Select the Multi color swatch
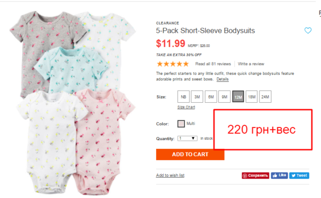The height and width of the screenshot is (198, 321). tap(181, 124)
